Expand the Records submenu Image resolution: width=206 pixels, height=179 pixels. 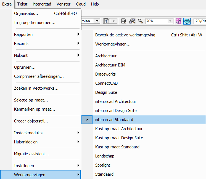tap(78, 43)
